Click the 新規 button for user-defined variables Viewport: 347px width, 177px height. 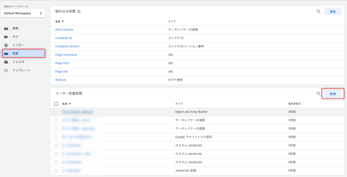(332, 94)
